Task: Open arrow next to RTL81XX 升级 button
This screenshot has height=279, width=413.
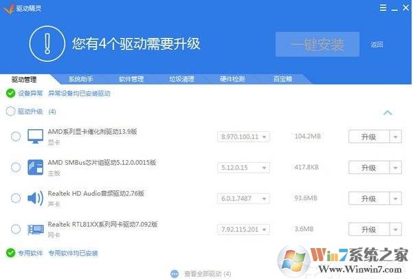Action: (395, 230)
